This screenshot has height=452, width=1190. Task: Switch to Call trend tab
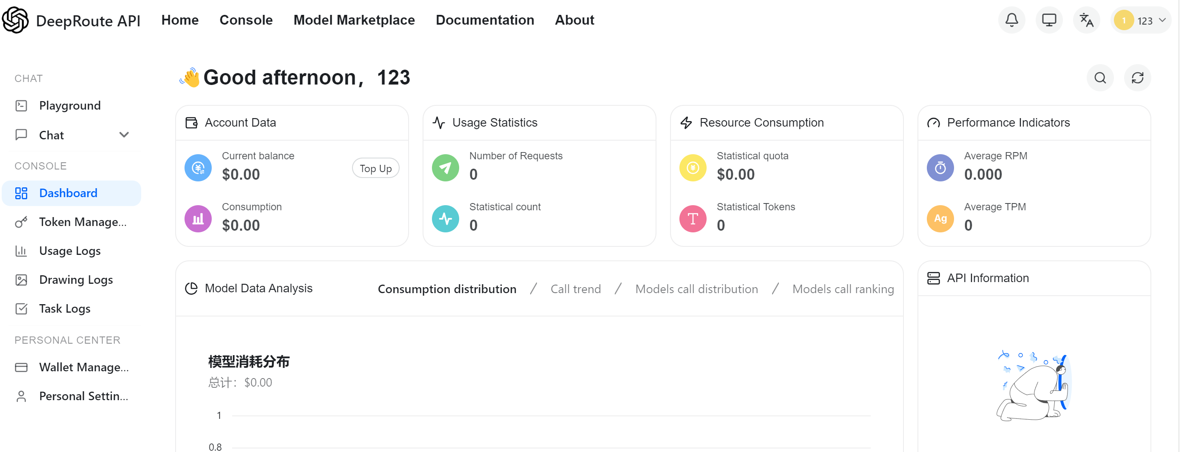576,289
